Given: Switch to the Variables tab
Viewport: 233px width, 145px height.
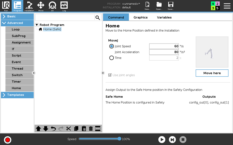Looking at the screenshot, I should click(x=164, y=17).
